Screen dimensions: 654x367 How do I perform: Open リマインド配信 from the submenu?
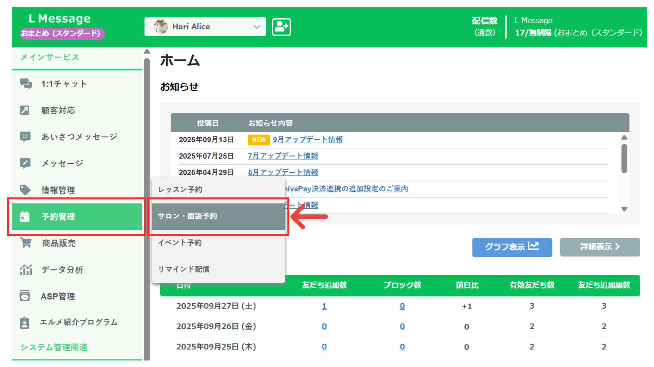pos(183,269)
